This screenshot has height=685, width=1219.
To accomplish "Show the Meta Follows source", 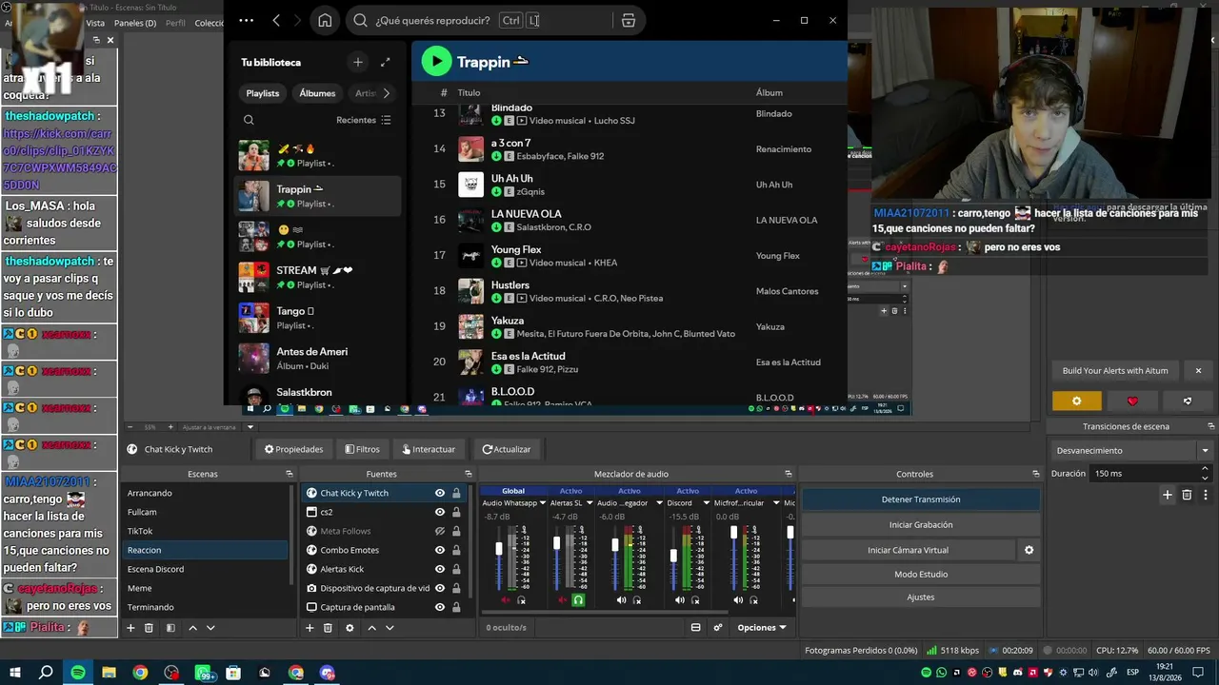I will [440, 531].
